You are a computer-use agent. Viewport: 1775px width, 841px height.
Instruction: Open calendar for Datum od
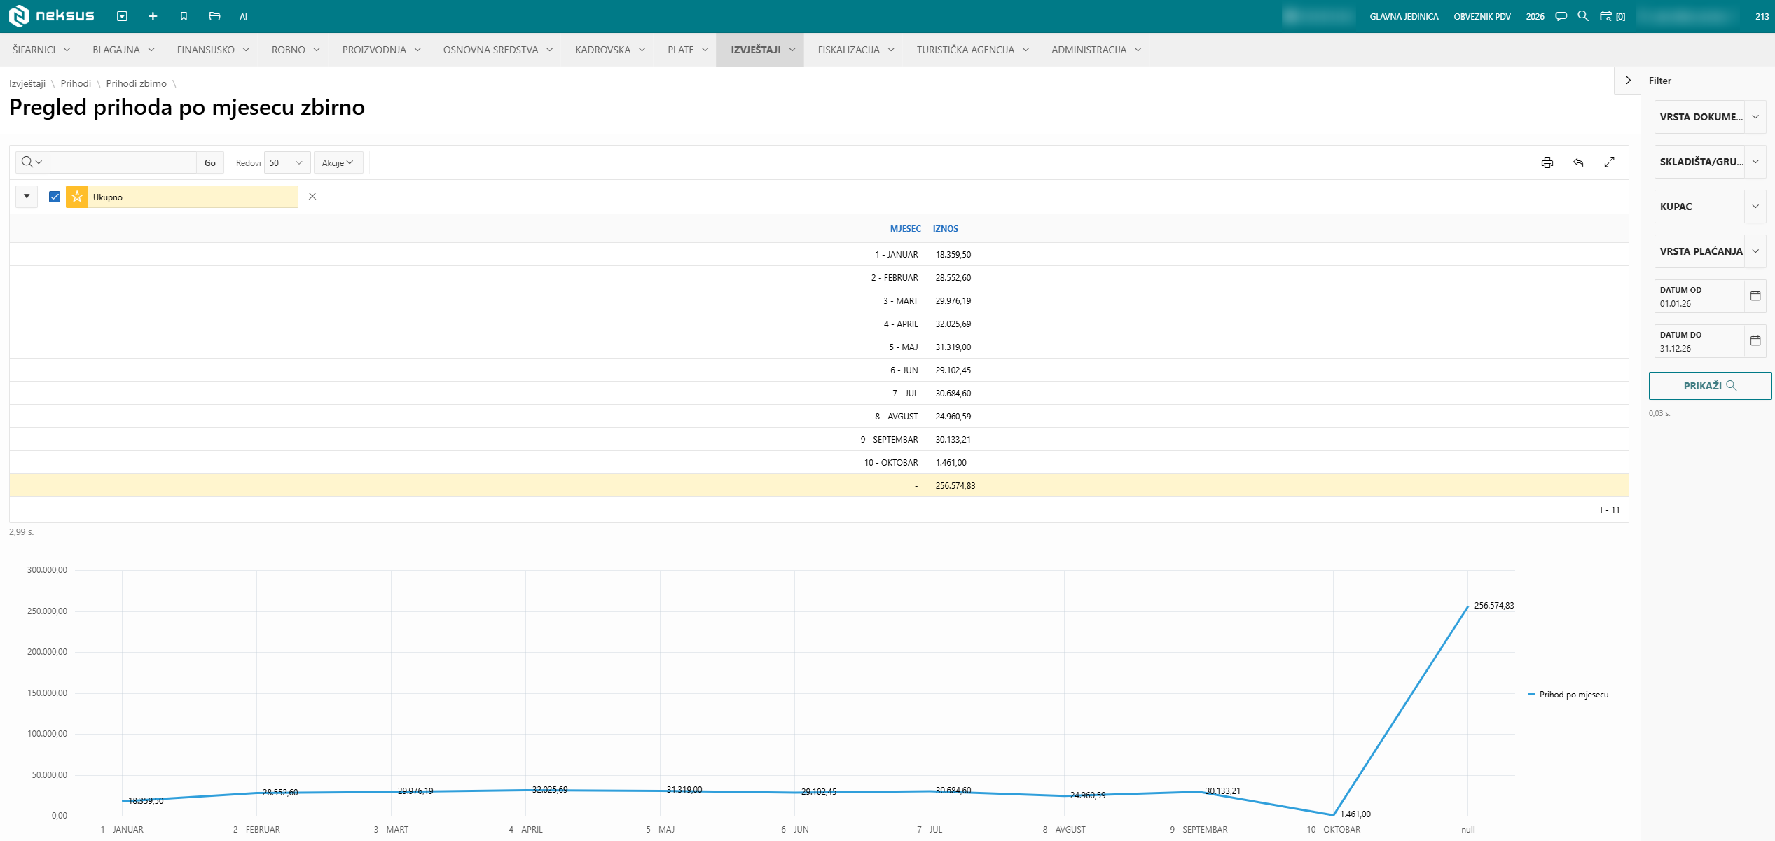(1755, 296)
